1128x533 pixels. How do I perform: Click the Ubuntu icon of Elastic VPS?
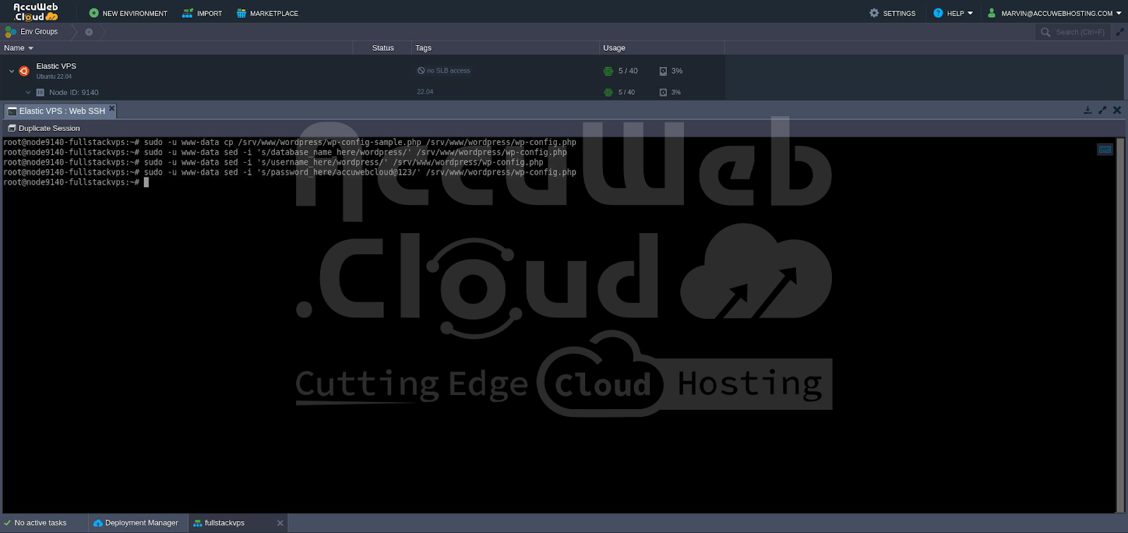point(24,71)
